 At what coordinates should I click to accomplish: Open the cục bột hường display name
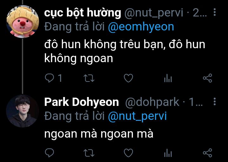[x=82, y=13]
